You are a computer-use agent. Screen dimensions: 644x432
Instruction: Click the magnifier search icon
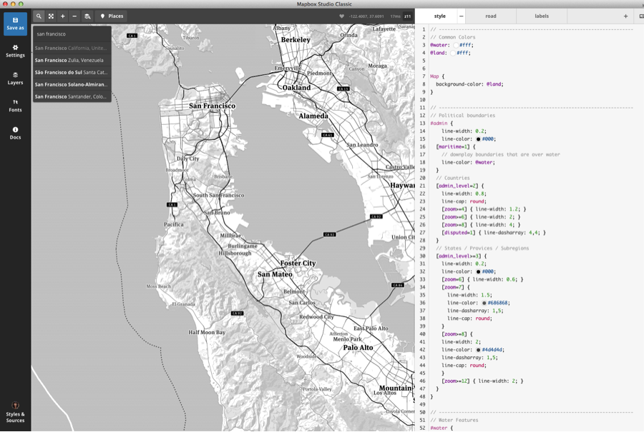coord(39,16)
